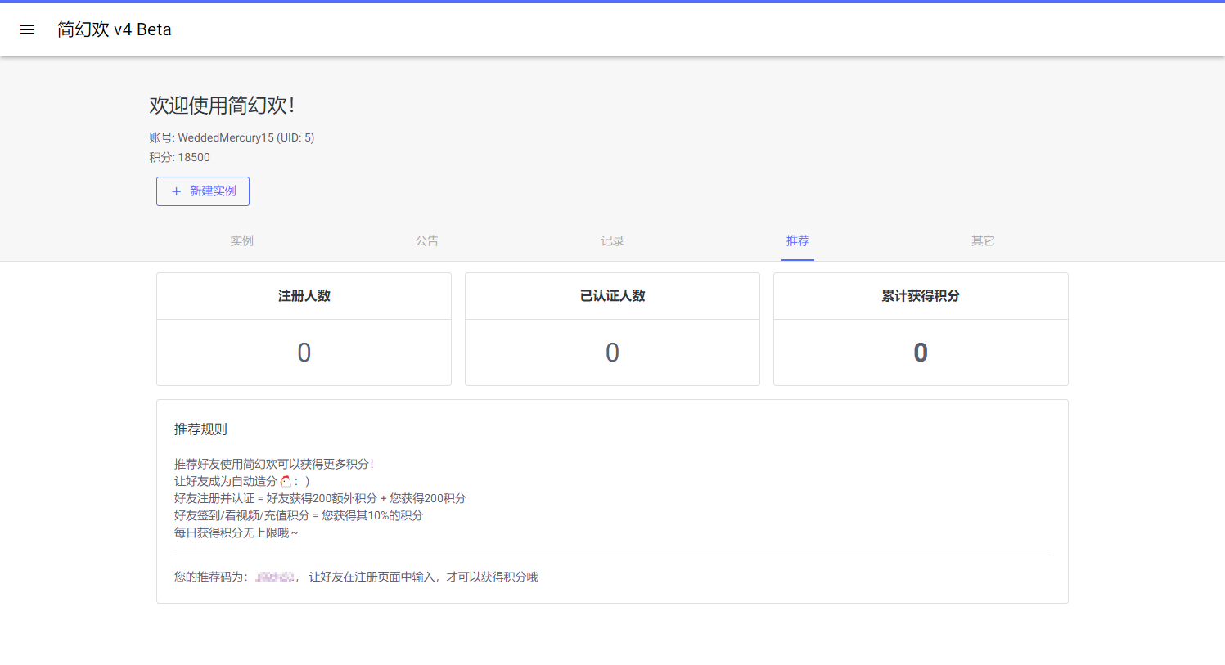Viewport: 1225px width, 665px height.
Task: Click the 已认证人数 card header
Action: pos(612,296)
